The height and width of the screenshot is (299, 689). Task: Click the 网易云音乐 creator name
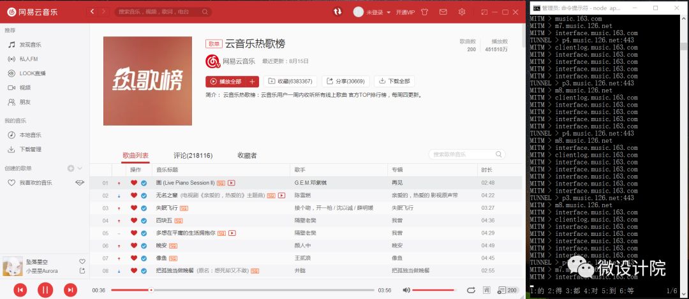pyautogui.click(x=239, y=61)
